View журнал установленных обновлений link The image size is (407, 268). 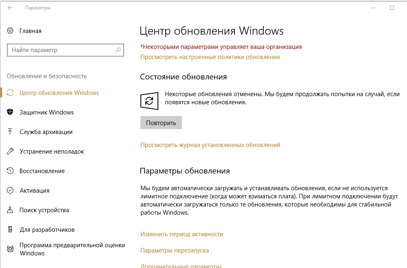click(210, 145)
